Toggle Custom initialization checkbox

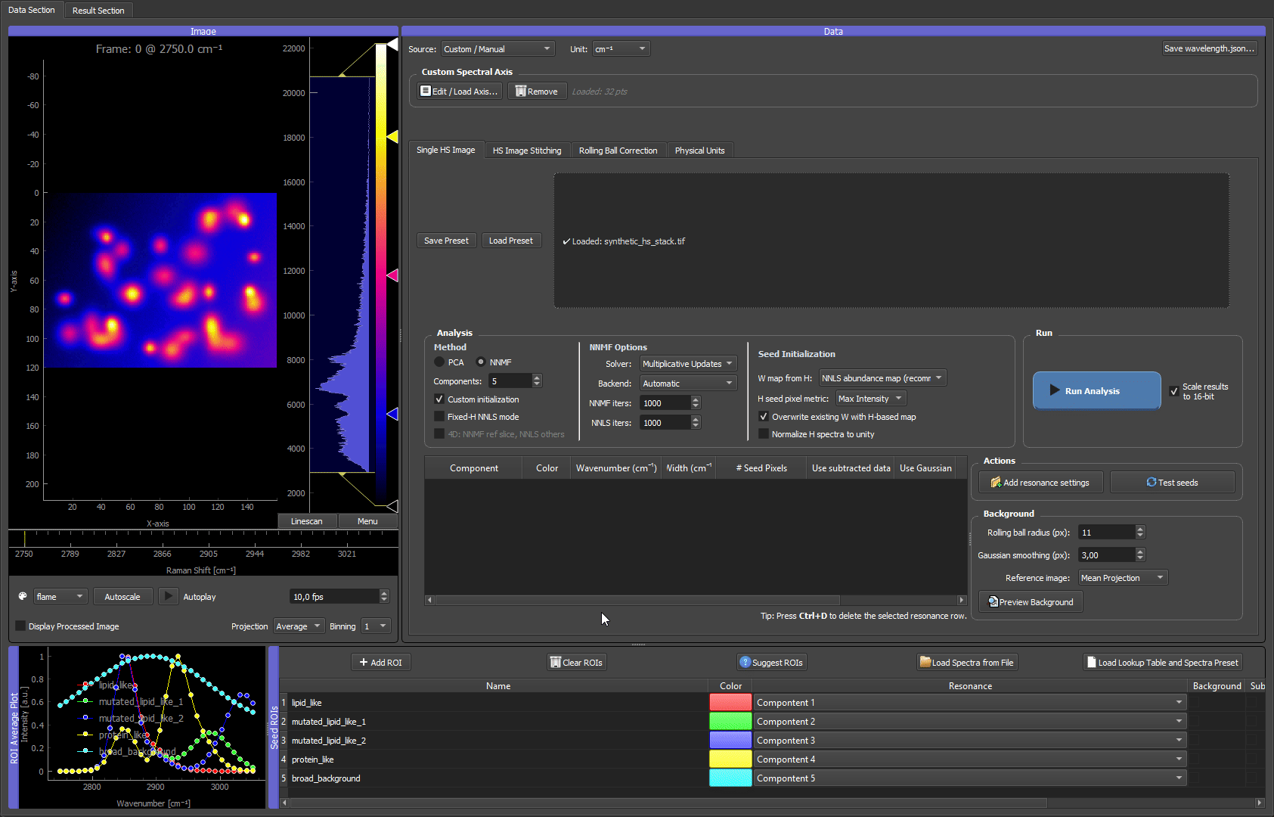[439, 399]
